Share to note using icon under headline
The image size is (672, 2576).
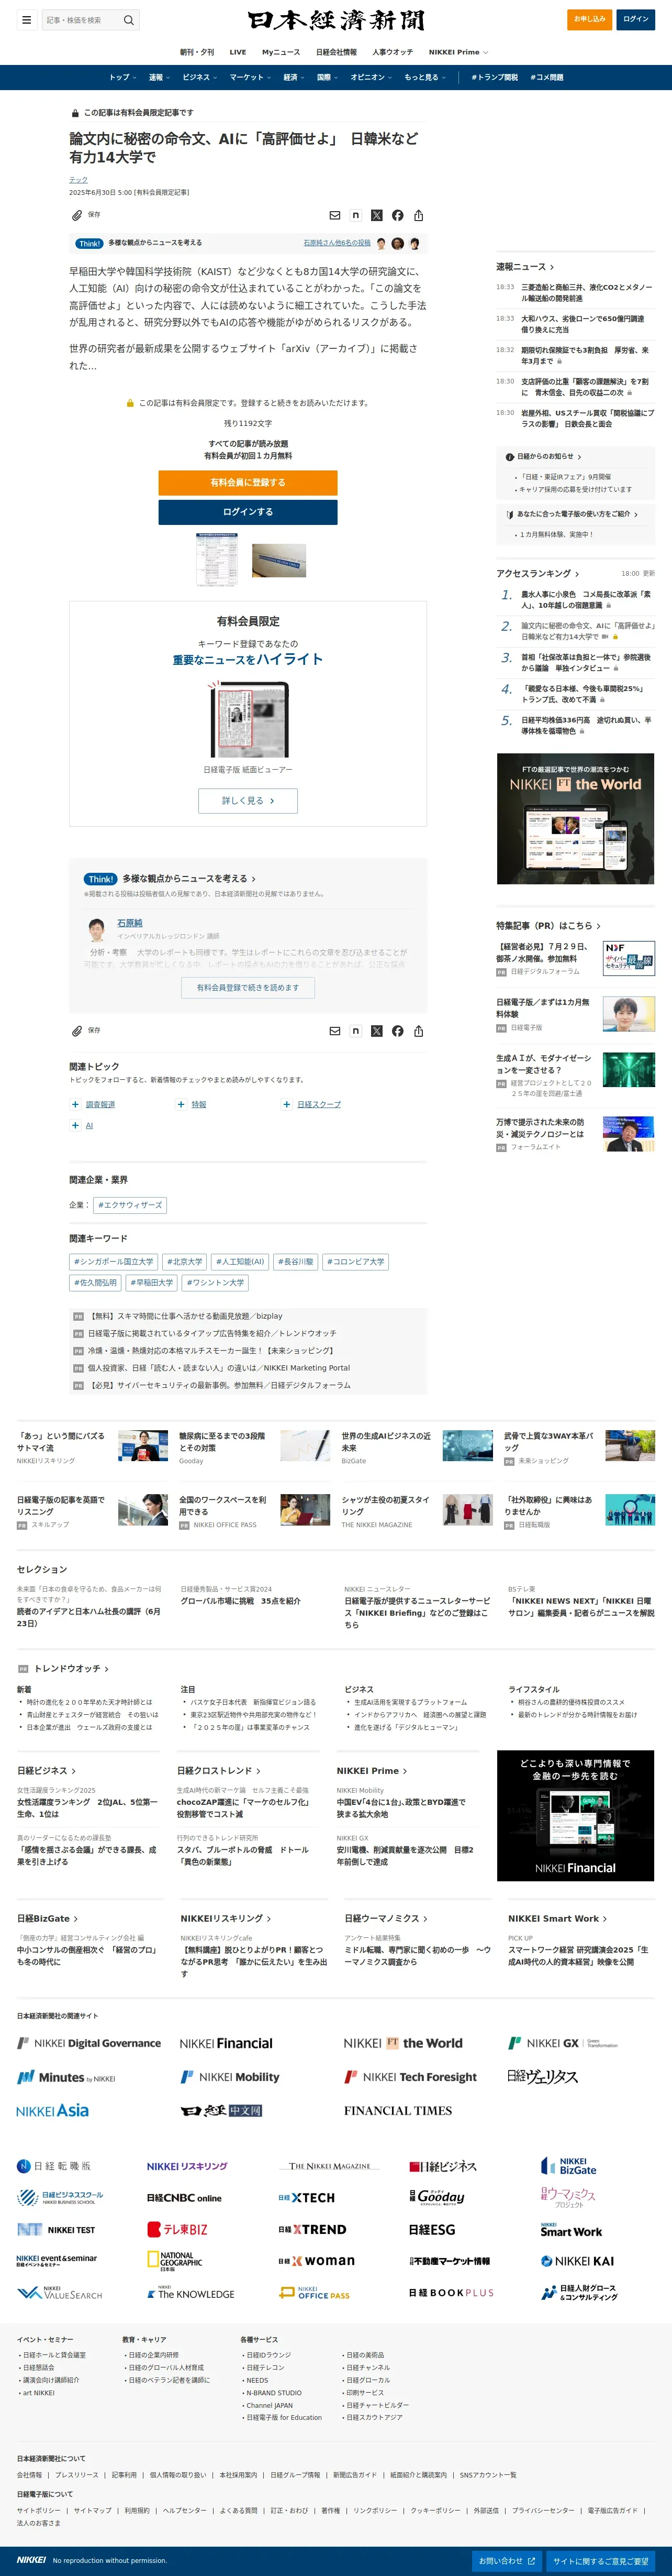point(355,215)
